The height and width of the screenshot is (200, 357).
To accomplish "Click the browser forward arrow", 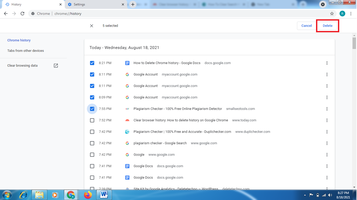I will click(14, 14).
